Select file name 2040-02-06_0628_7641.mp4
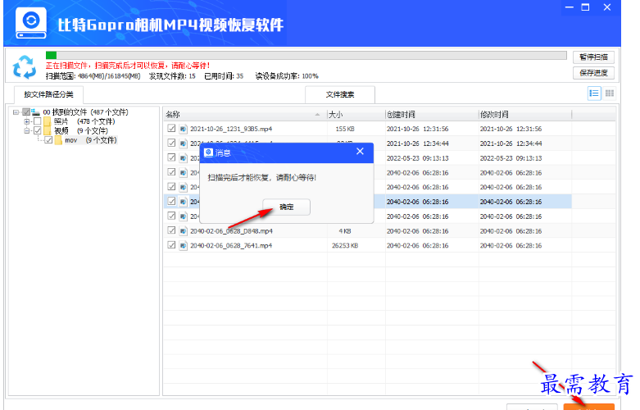640x410 pixels. 231,246
